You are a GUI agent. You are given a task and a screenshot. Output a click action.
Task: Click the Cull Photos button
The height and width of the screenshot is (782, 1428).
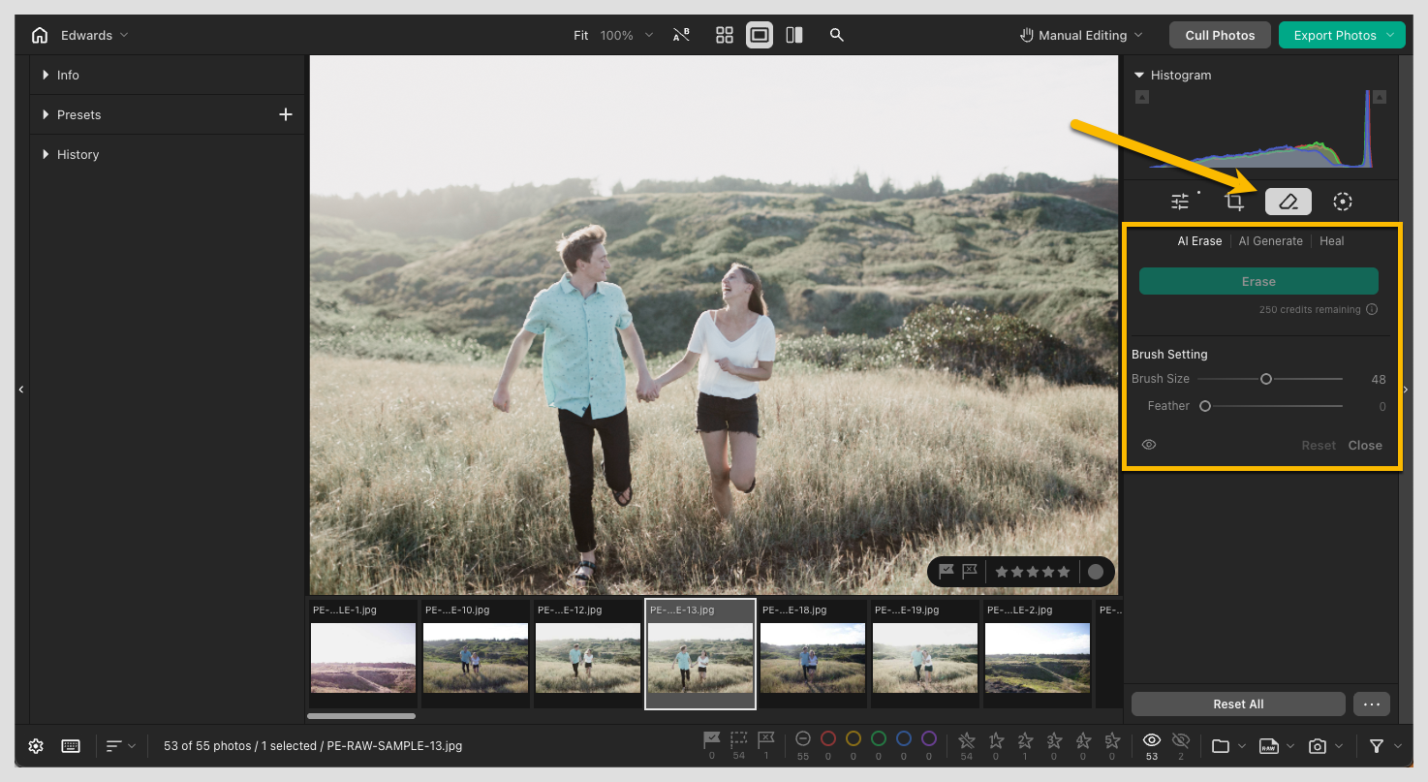[x=1220, y=35]
